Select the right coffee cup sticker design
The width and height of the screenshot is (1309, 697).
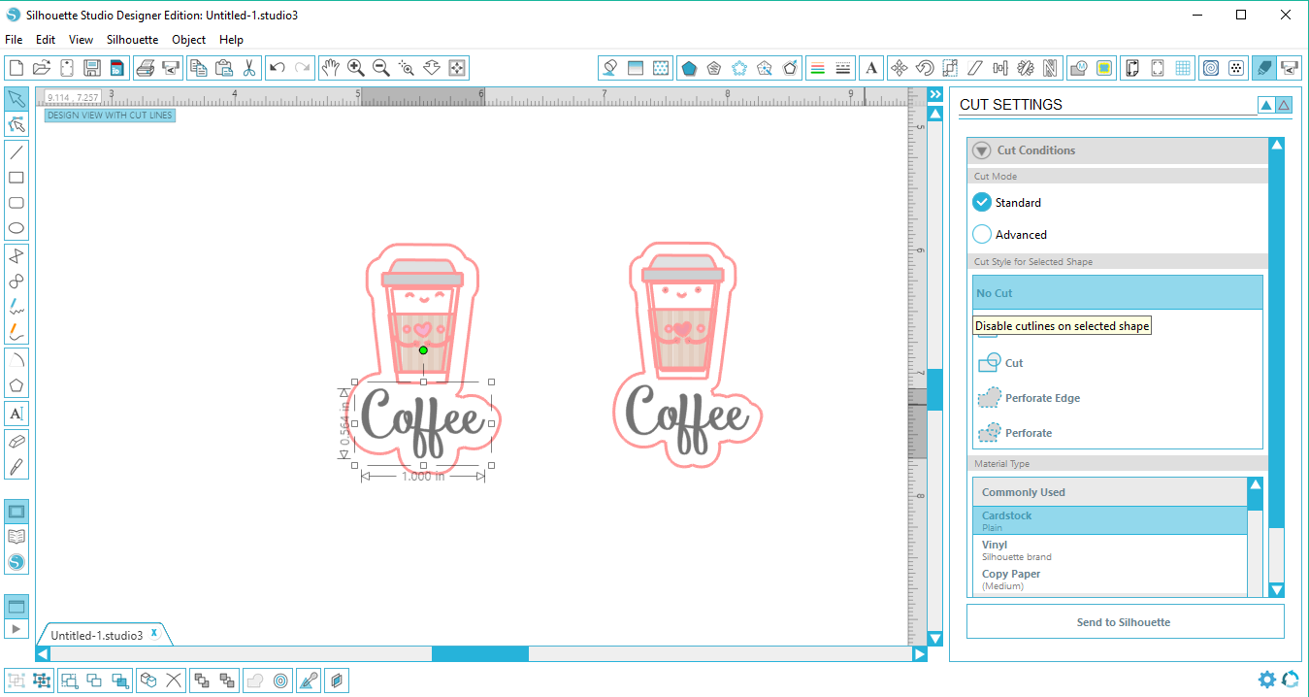click(x=688, y=354)
